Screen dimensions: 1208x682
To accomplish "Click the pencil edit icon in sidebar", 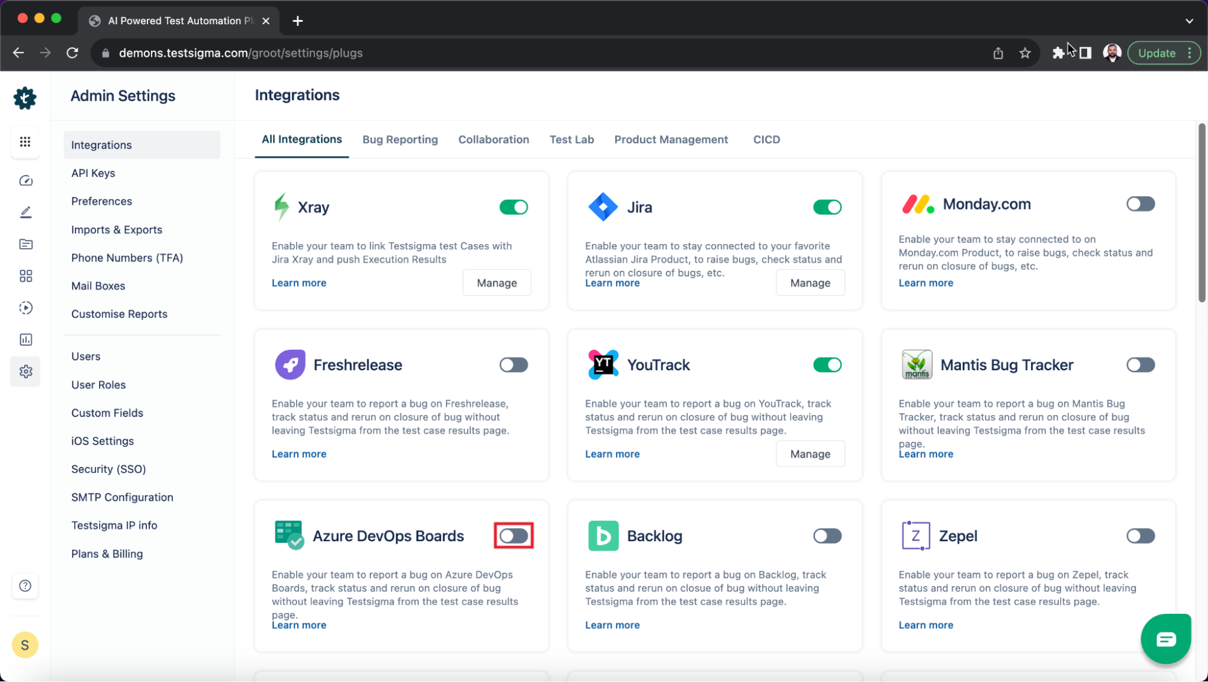I will [25, 212].
